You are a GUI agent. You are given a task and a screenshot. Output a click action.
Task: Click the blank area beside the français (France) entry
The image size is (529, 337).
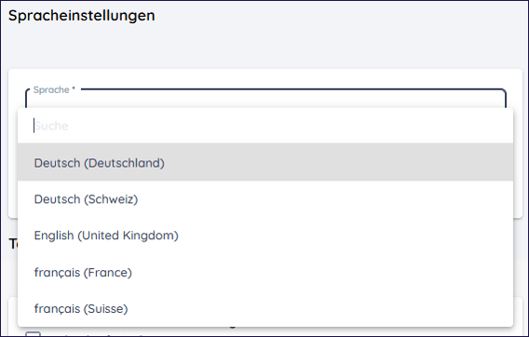322,272
